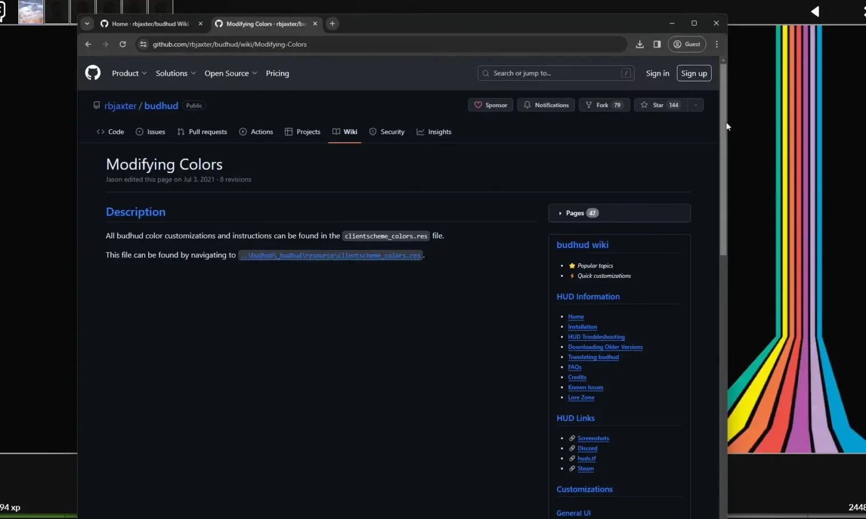Click the Guest profile button
The image size is (866, 519).
(x=687, y=44)
